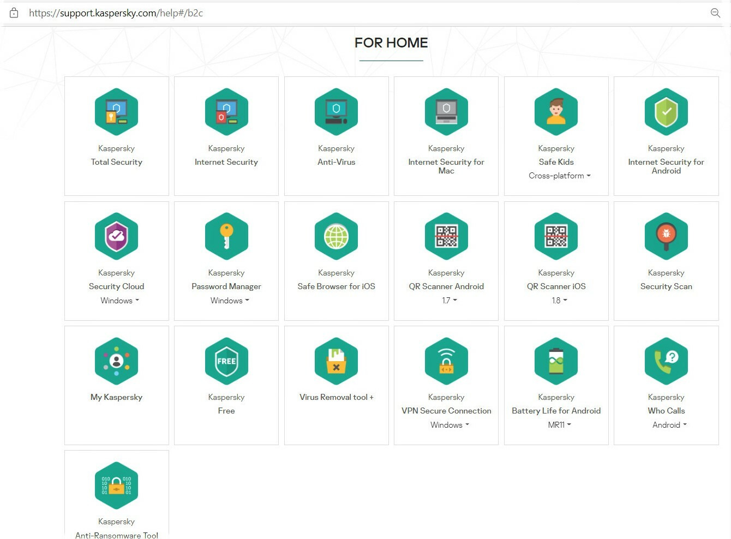Open the Security Cloud text link
Image resolution: width=731 pixels, height=539 pixels.
[116, 286]
